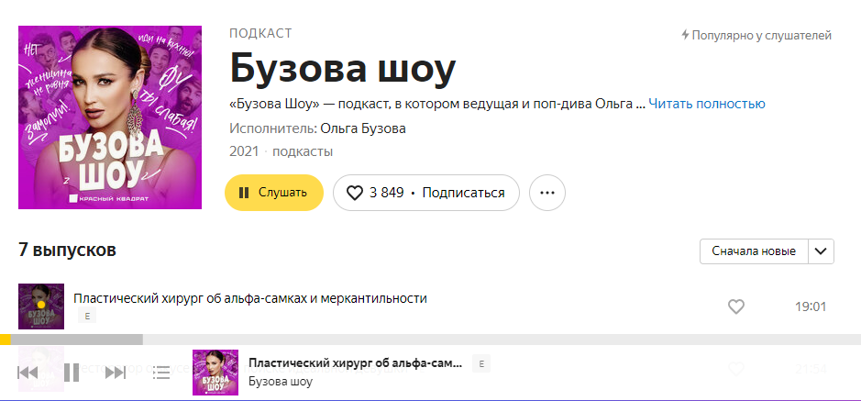The height and width of the screenshot is (401, 861).
Task: Open episode title Пластический хирург об альфа-самках
Action: [249, 298]
